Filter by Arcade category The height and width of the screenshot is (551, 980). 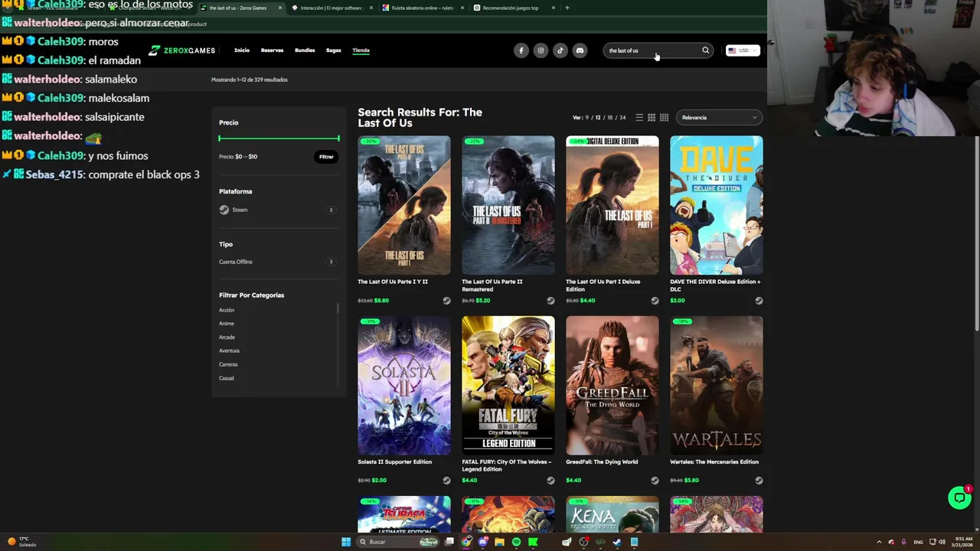pyautogui.click(x=227, y=337)
